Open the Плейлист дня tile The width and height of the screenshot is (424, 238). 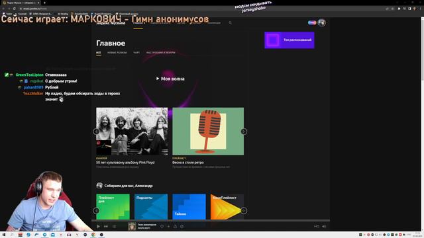pyautogui.click(x=113, y=207)
